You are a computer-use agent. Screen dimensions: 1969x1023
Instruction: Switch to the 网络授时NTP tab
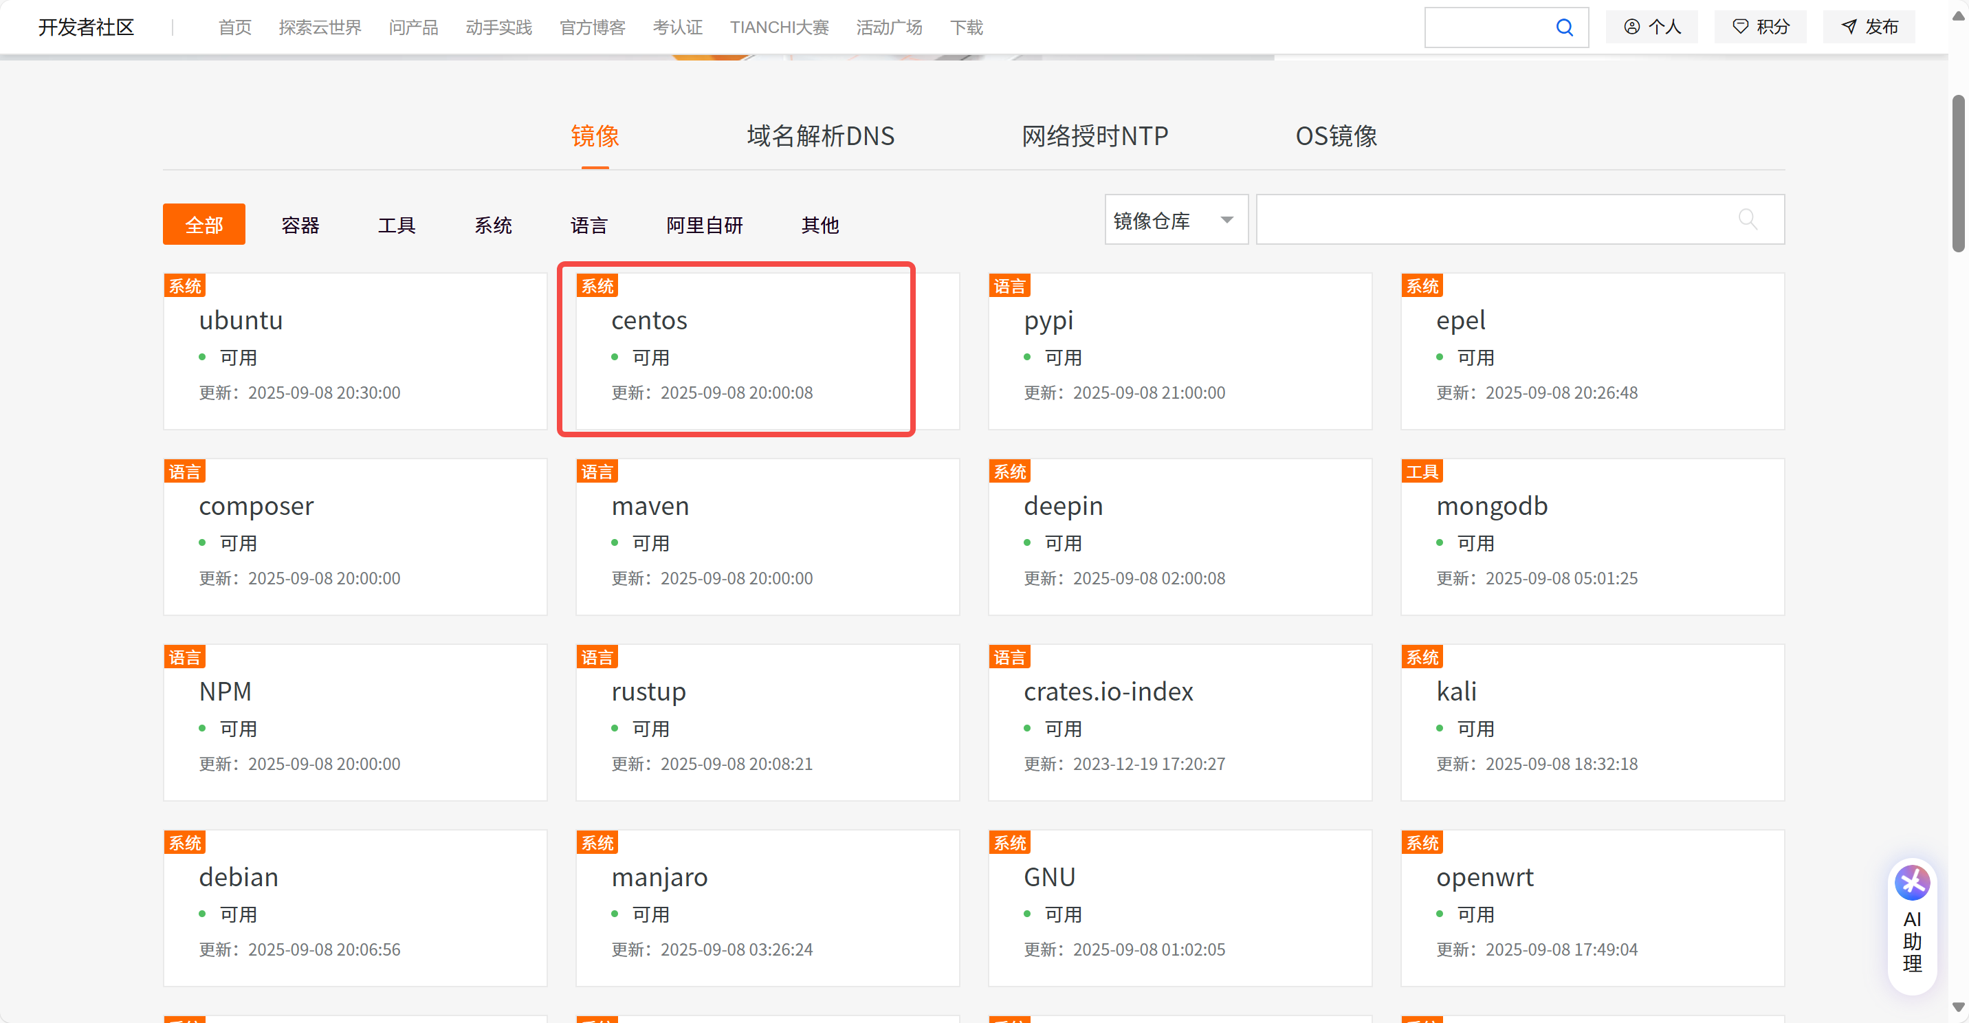(1094, 136)
